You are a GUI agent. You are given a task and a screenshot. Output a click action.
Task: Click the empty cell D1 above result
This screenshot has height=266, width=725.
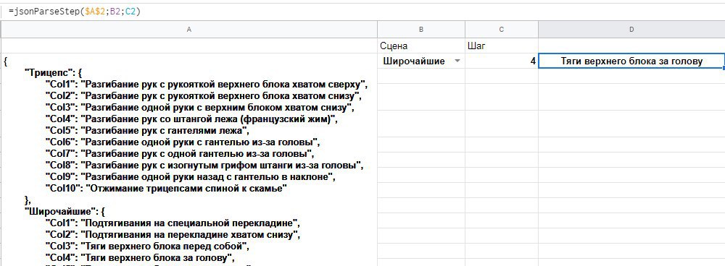tap(631, 46)
